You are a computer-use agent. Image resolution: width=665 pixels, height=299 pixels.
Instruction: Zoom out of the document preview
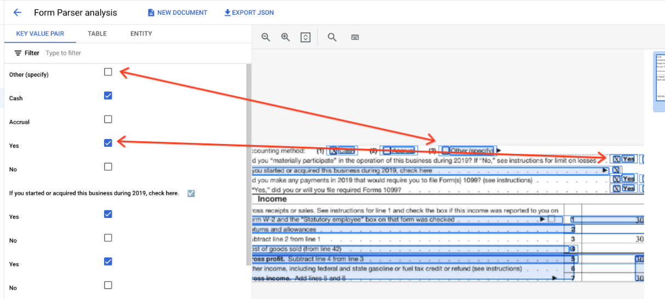266,37
